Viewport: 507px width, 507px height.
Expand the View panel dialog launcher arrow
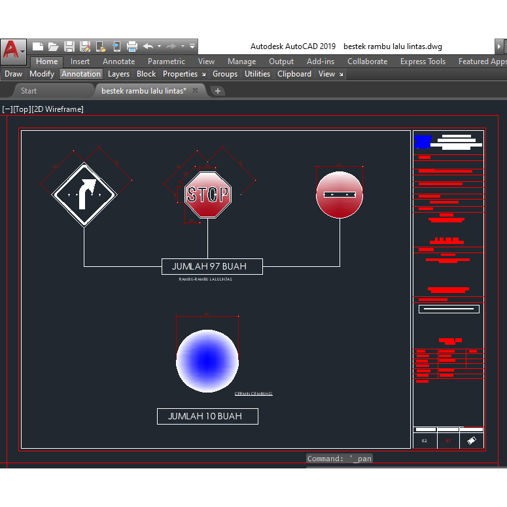(341, 75)
